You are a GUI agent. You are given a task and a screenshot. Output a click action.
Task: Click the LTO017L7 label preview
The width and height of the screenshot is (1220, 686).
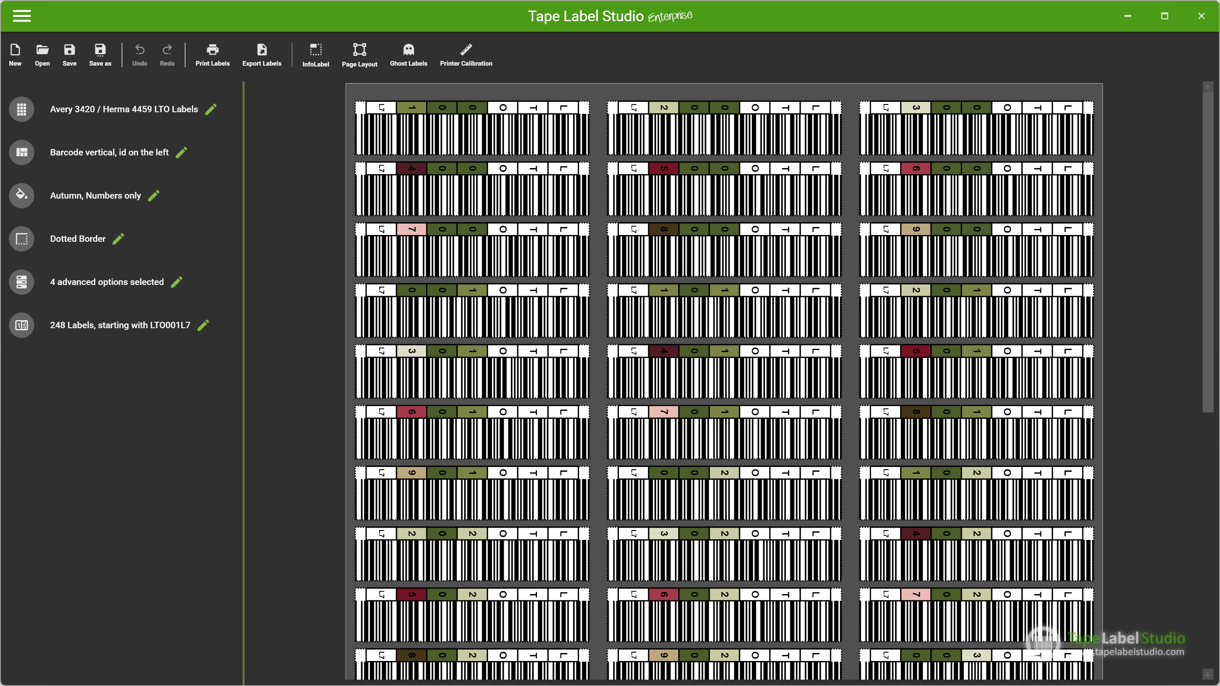(725, 432)
